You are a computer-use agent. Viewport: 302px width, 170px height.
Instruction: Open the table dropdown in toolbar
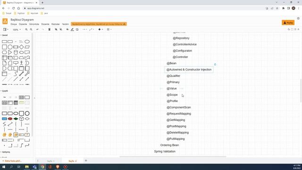point(109,29)
